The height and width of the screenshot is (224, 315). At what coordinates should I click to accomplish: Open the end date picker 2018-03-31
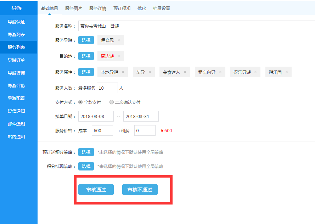pos(141,116)
